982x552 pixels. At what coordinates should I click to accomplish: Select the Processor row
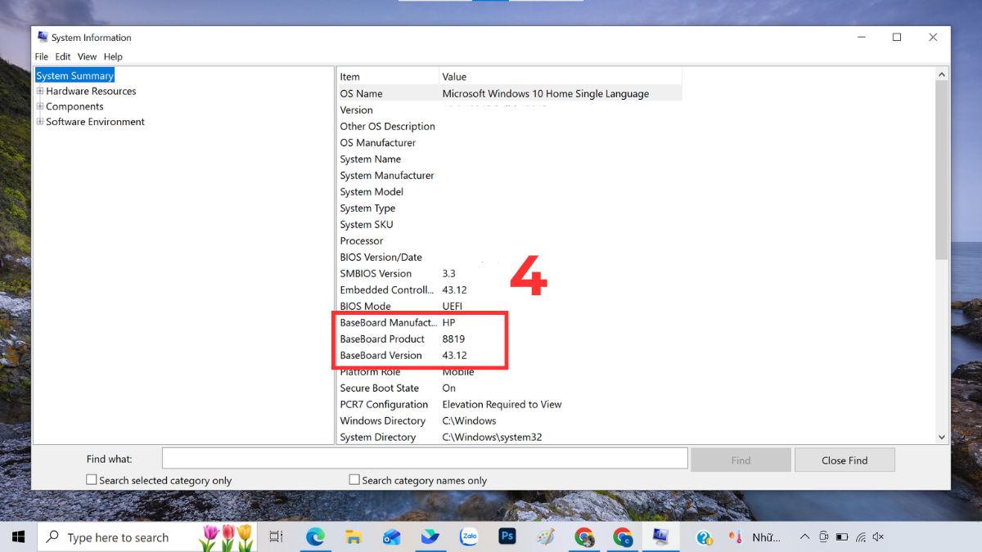pos(509,240)
